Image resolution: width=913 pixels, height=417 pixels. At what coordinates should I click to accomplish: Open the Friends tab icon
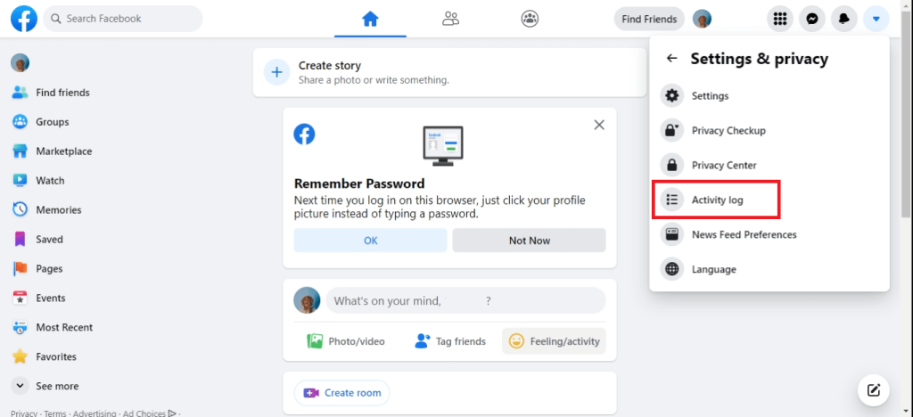pyautogui.click(x=450, y=20)
